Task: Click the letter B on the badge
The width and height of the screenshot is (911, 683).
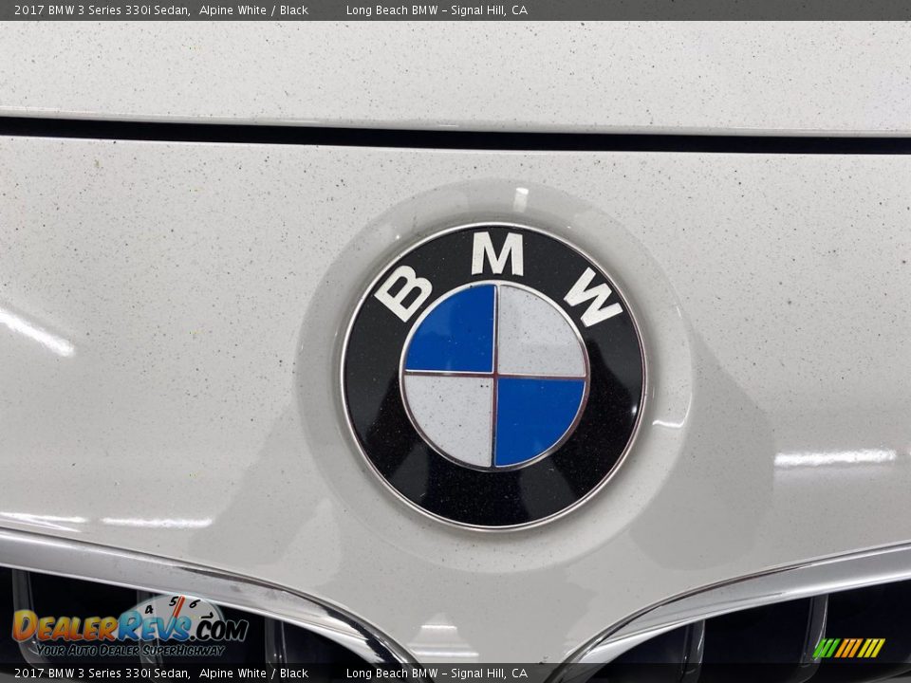Action: (403, 293)
